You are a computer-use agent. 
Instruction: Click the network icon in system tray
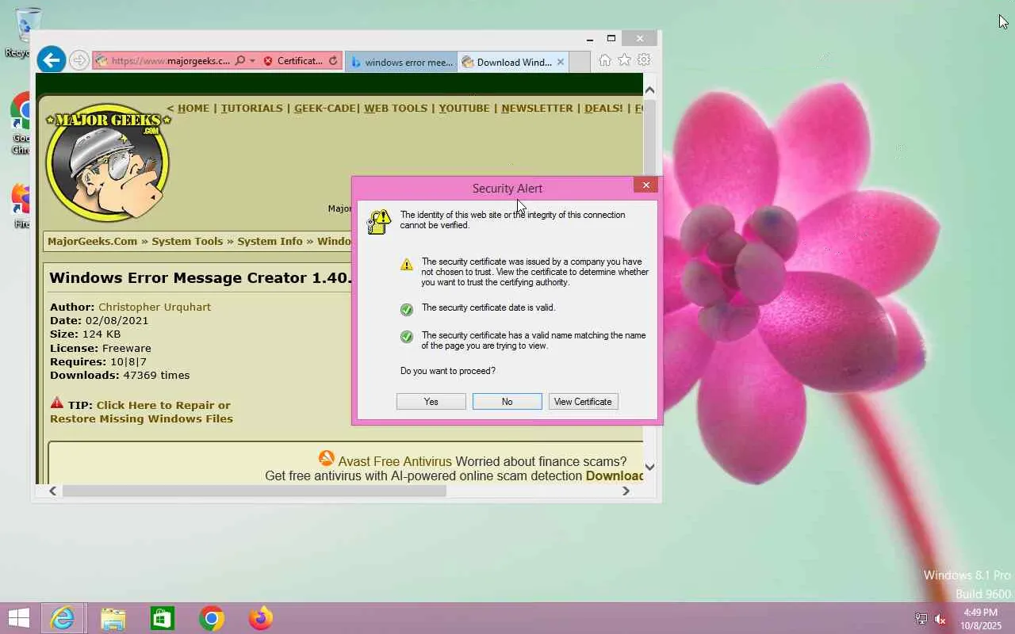[x=921, y=619]
